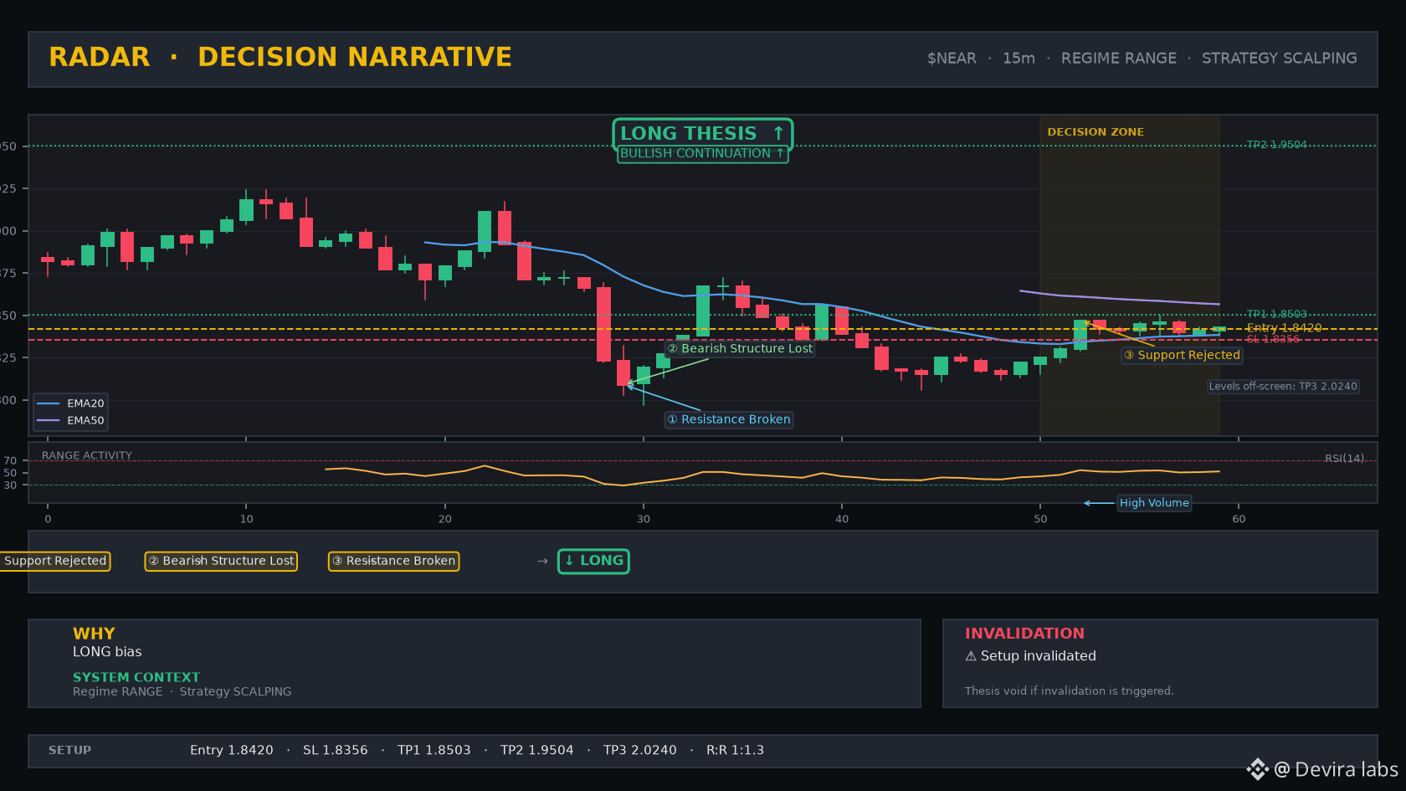Viewport: 1406px width, 791px height.
Task: Click SL 1.8356 in the setup bar
Action: [x=336, y=750]
